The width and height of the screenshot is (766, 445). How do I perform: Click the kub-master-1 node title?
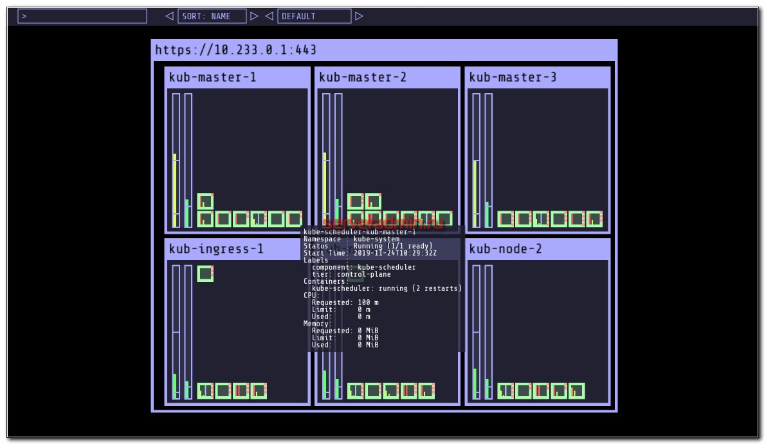212,77
